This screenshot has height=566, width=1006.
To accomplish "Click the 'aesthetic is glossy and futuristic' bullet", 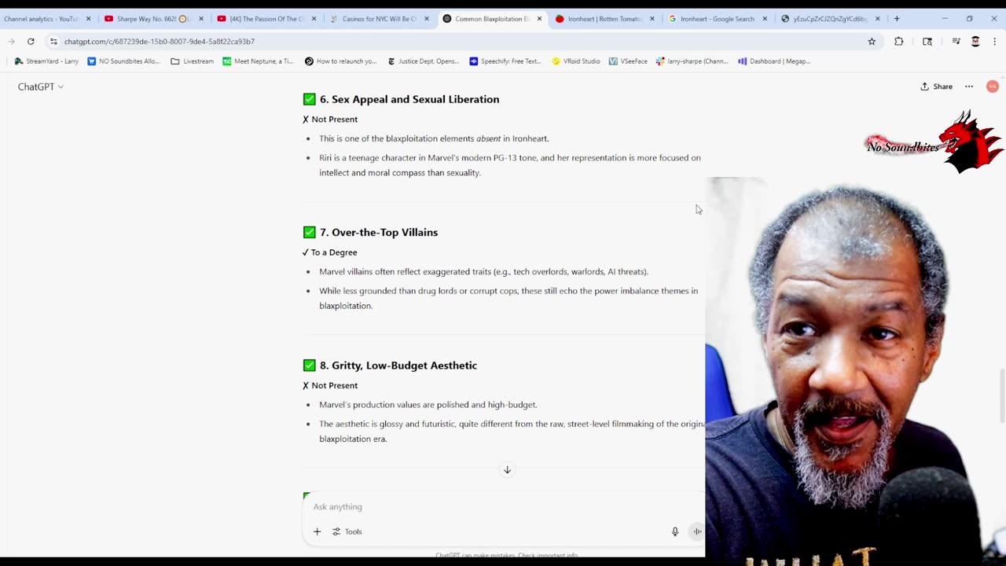I will click(512, 432).
